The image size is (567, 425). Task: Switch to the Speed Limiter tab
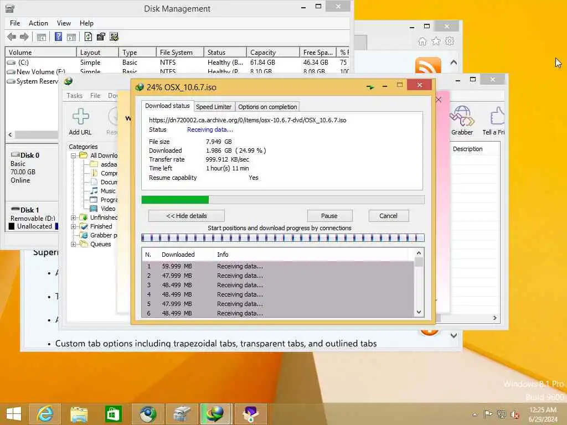click(x=213, y=107)
